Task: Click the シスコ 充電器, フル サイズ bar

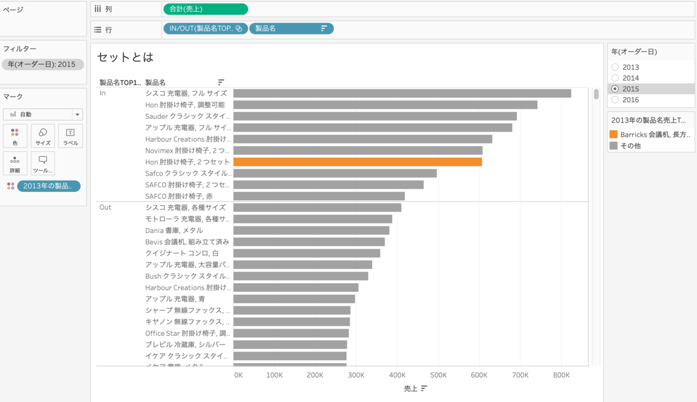Action: point(402,93)
